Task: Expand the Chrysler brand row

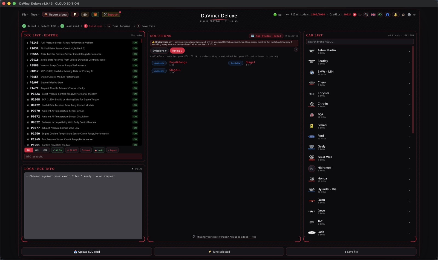Action: (359, 94)
